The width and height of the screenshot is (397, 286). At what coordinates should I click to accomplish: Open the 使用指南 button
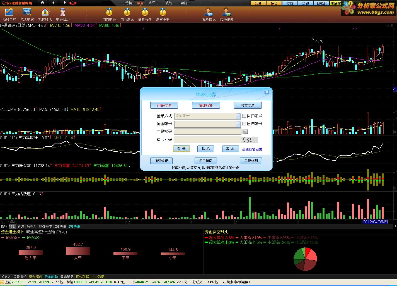[205, 161]
